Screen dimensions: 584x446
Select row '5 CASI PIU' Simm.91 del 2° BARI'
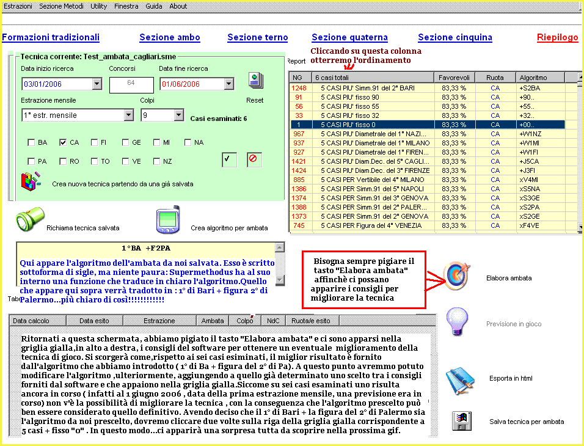pyautogui.click(x=428, y=88)
